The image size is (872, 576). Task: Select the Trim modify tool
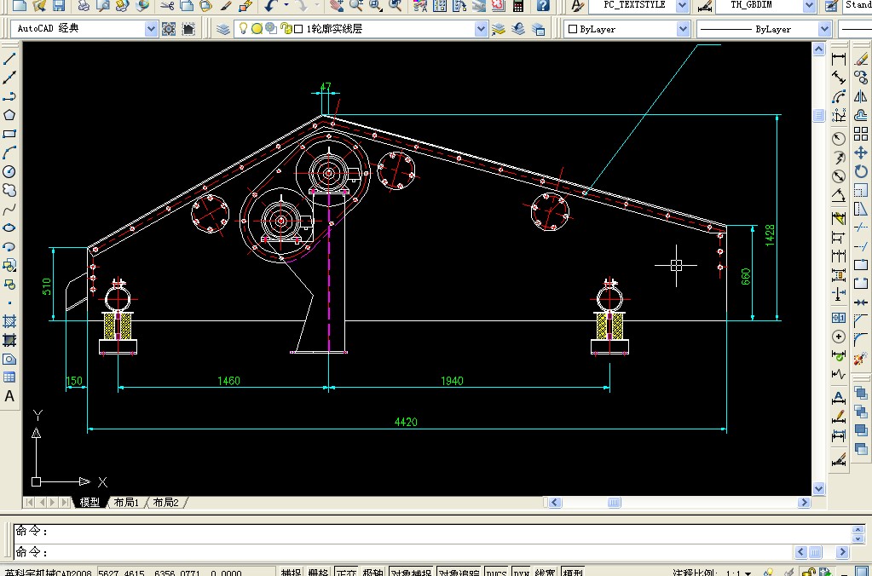(861, 228)
